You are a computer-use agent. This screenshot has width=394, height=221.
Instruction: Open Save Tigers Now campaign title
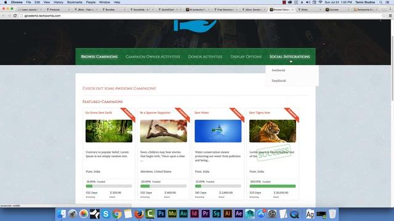(260, 112)
